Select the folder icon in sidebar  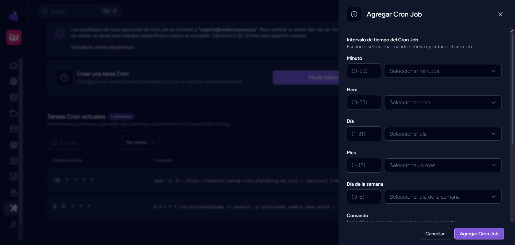click(14, 113)
